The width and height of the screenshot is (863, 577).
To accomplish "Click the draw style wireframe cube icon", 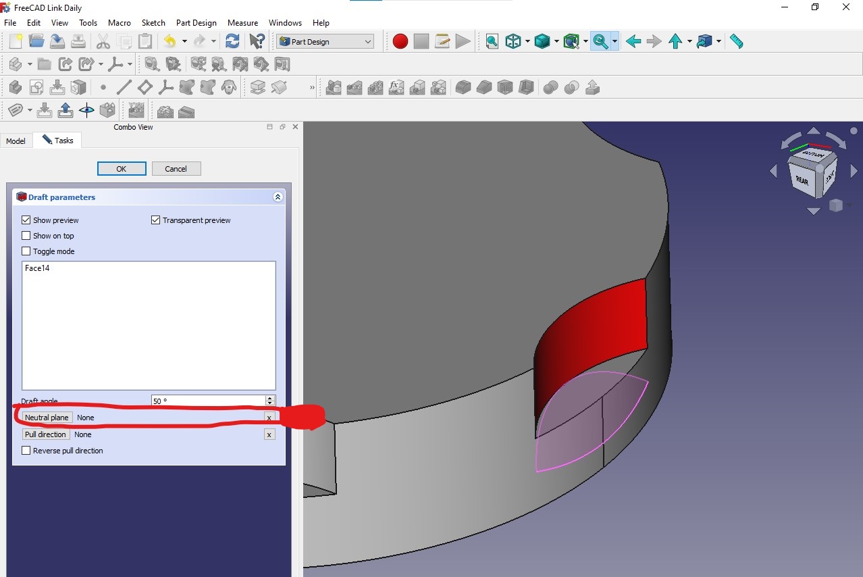I will point(513,41).
